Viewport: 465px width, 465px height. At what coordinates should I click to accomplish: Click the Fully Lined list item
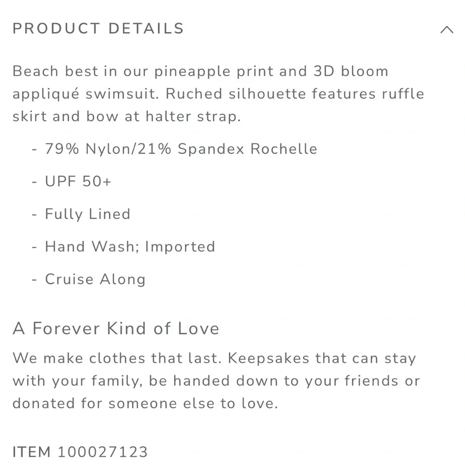tap(87, 214)
